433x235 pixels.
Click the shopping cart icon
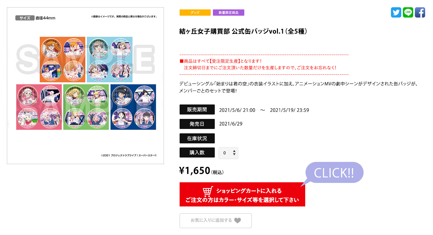point(208,191)
